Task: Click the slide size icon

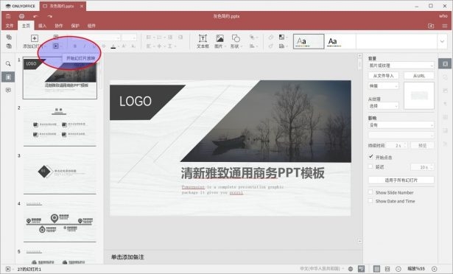Action: 282,46
